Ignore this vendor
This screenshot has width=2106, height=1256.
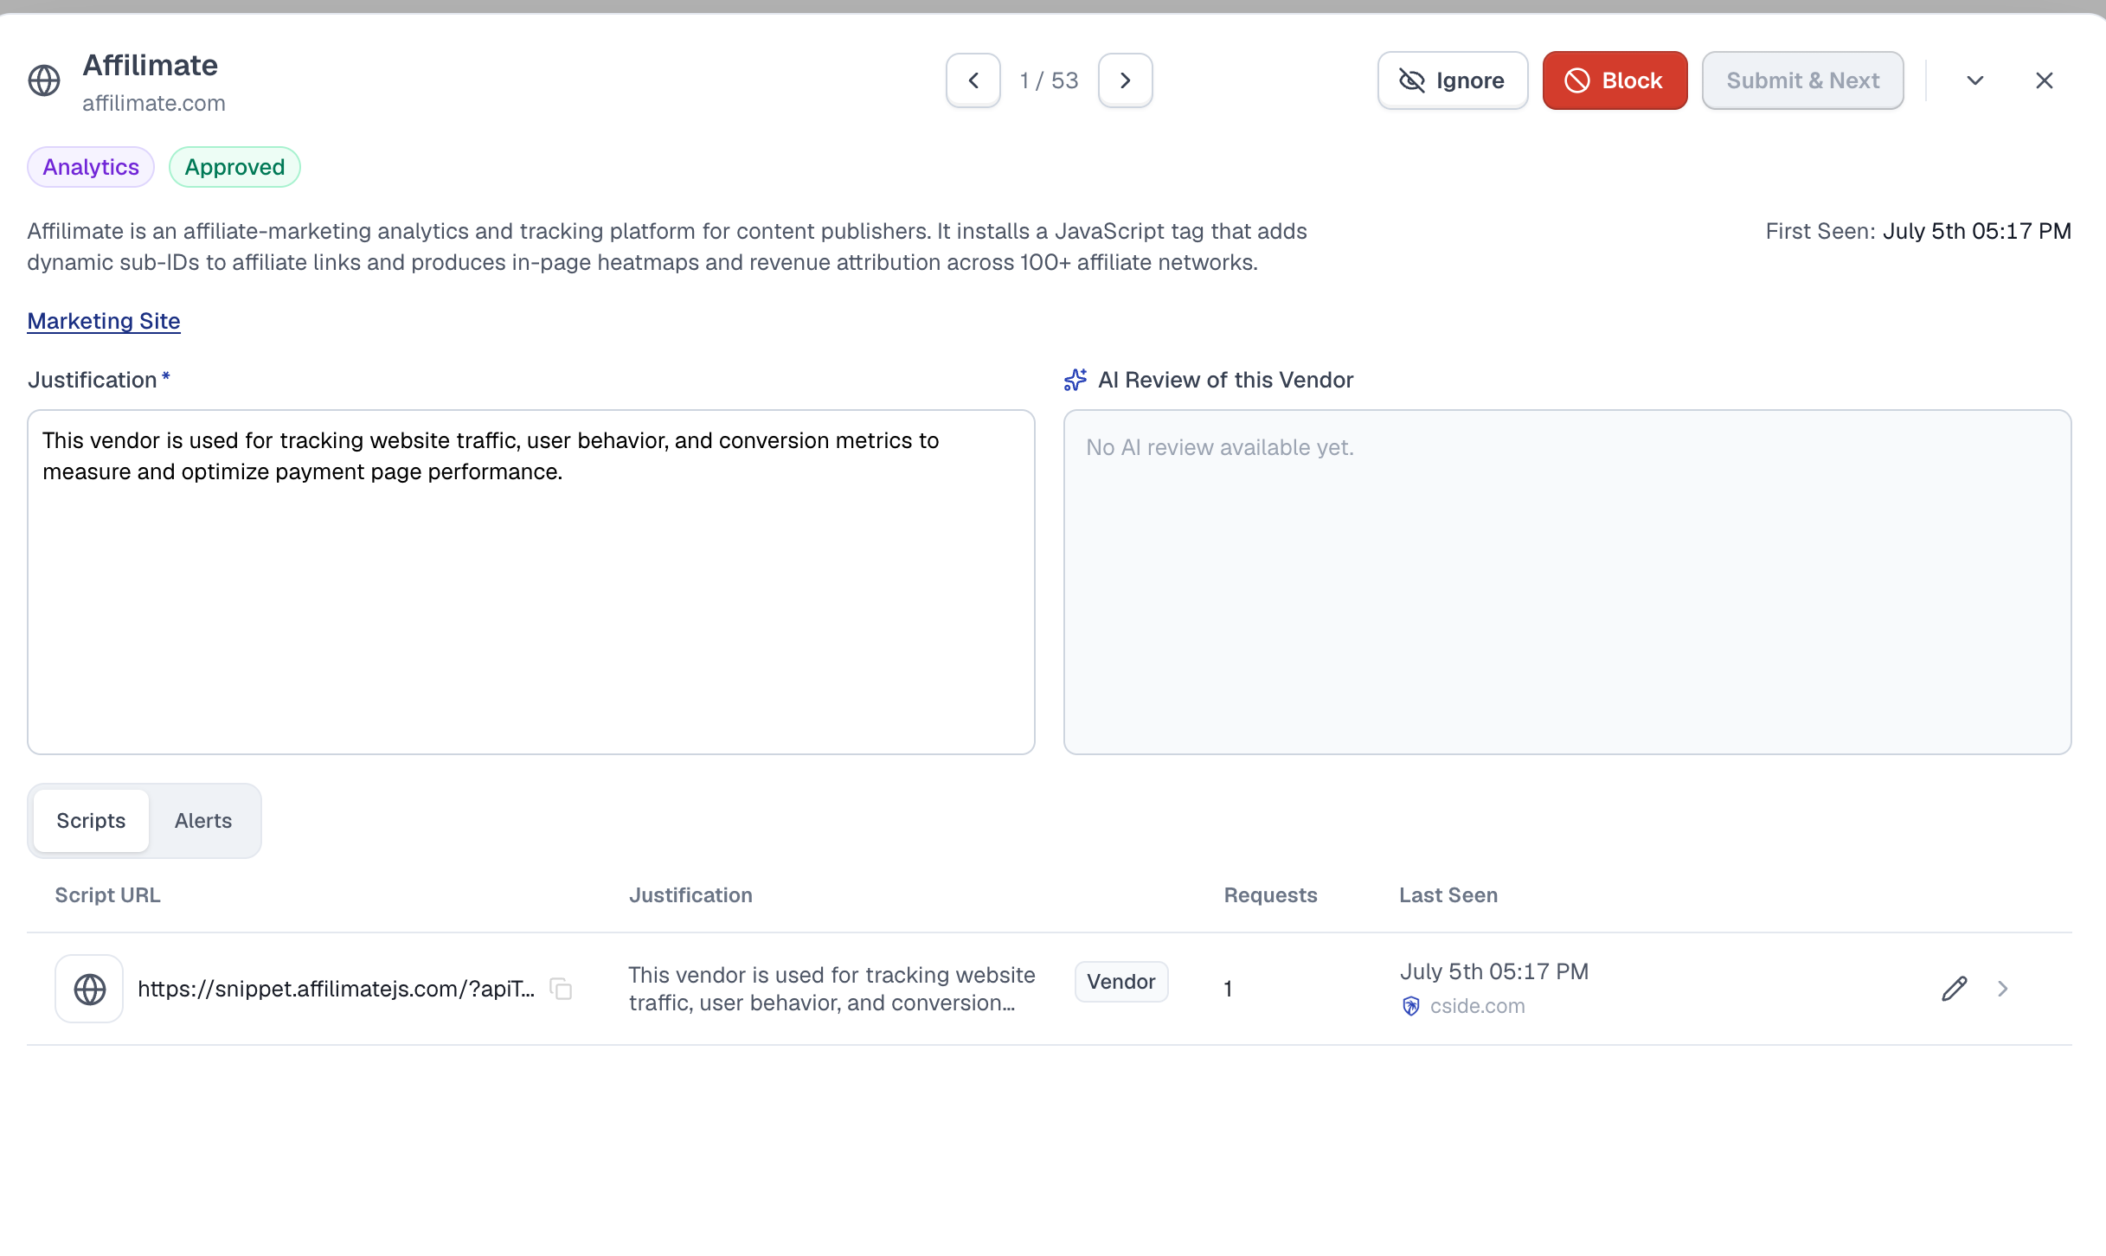pos(1453,80)
